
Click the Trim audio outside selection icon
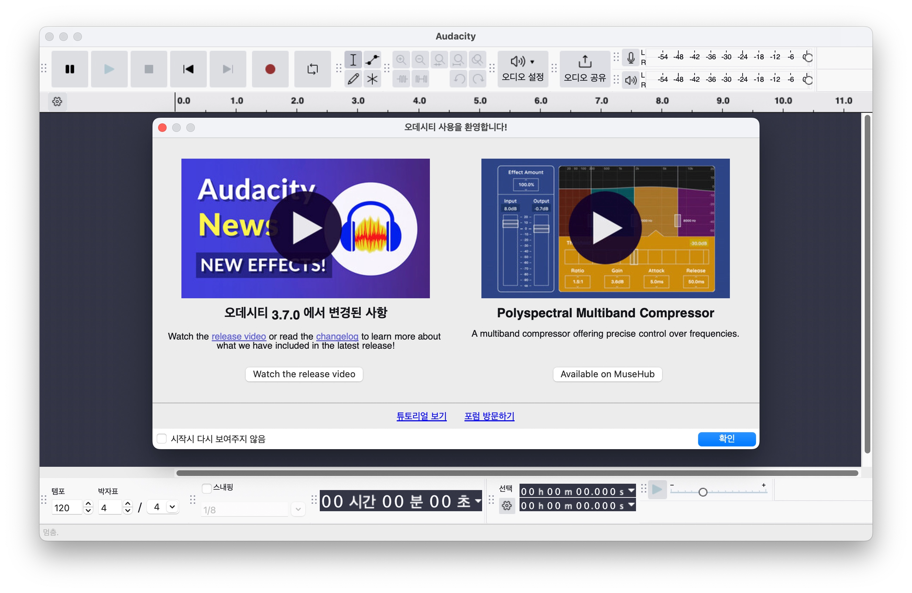401,79
